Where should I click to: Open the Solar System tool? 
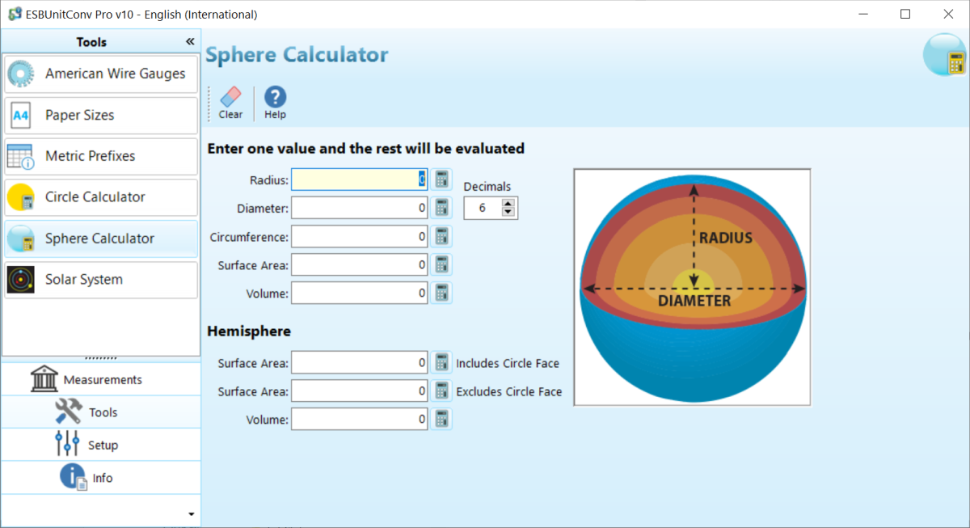100,279
